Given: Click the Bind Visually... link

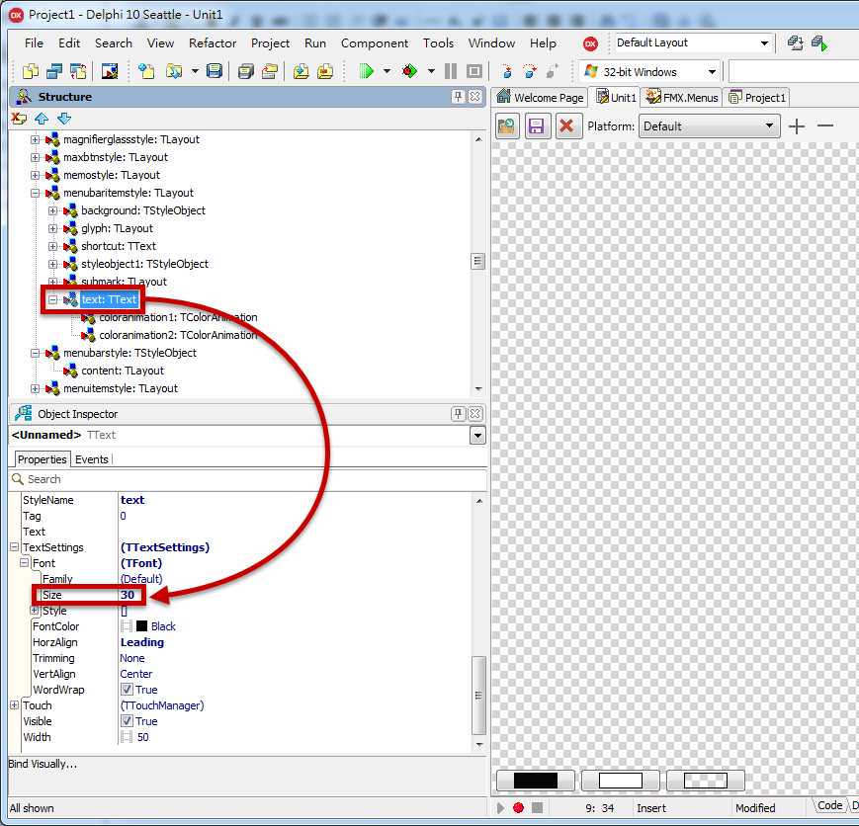Looking at the screenshot, I should [x=43, y=764].
